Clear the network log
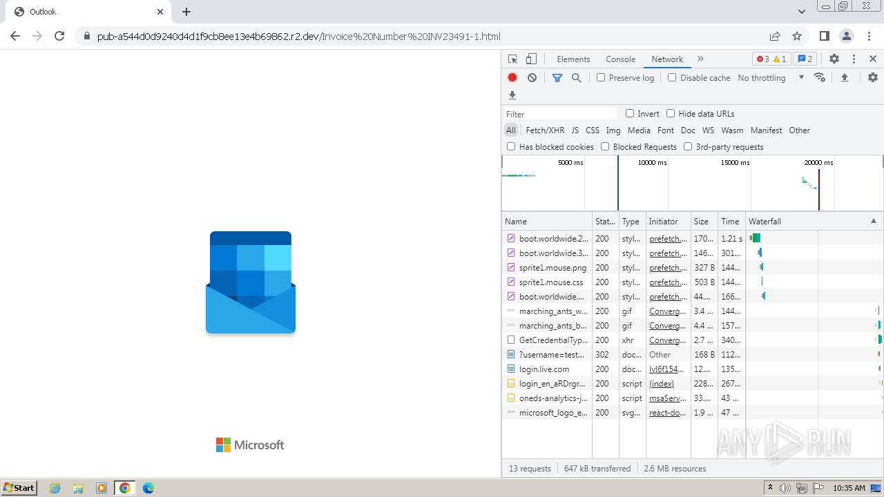The image size is (884, 497). click(x=532, y=78)
